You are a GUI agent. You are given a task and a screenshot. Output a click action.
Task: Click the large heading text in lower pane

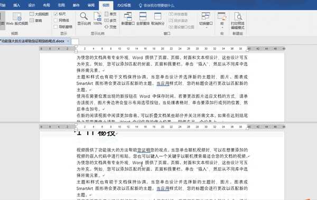pos(96,134)
